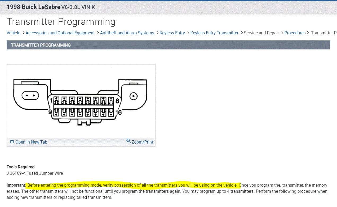
Task: Open Keyless Entry Transmitter breadcrumb link
Action: (x=214, y=33)
